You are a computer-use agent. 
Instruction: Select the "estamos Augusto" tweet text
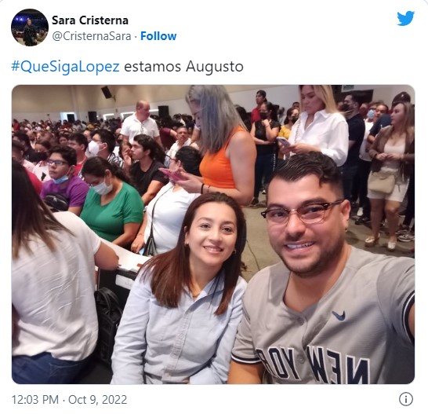tap(183, 67)
